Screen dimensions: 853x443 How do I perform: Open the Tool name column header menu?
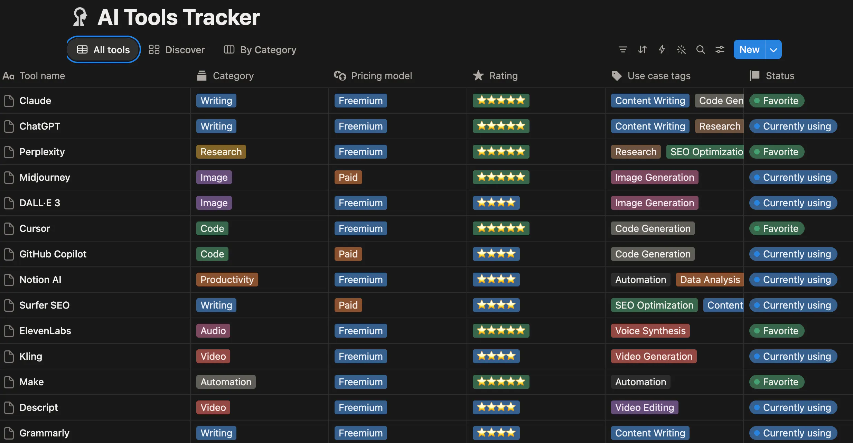click(x=34, y=76)
